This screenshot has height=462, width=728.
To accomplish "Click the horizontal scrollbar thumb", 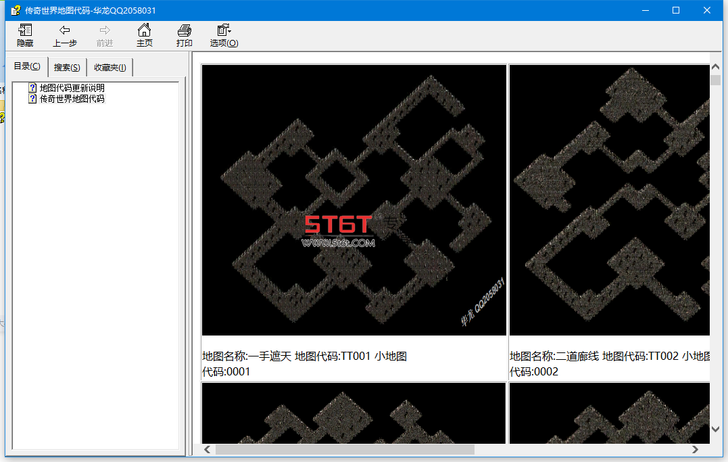I will coord(345,449).
